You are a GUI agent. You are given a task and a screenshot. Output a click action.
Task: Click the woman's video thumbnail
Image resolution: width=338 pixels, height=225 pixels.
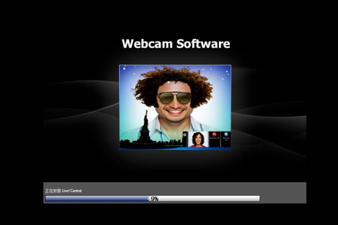pyautogui.click(x=198, y=139)
